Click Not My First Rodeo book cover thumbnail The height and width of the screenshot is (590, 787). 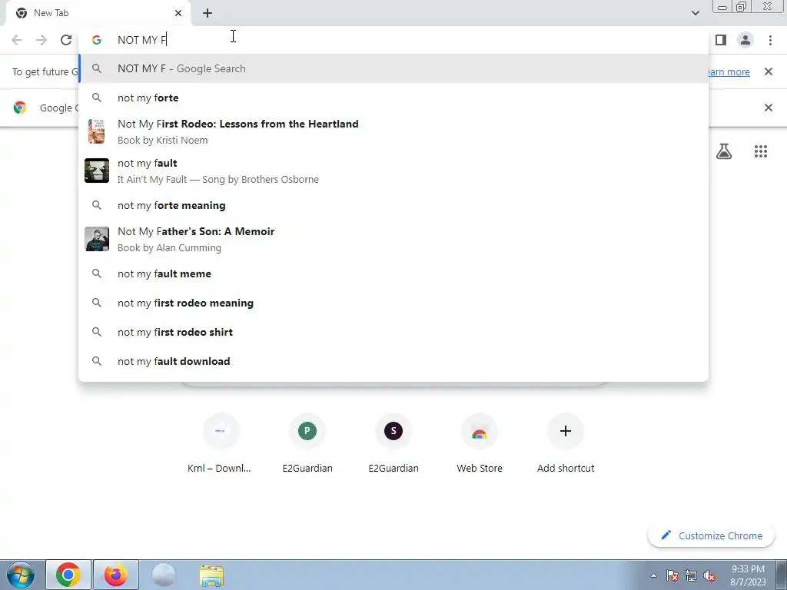tap(96, 131)
